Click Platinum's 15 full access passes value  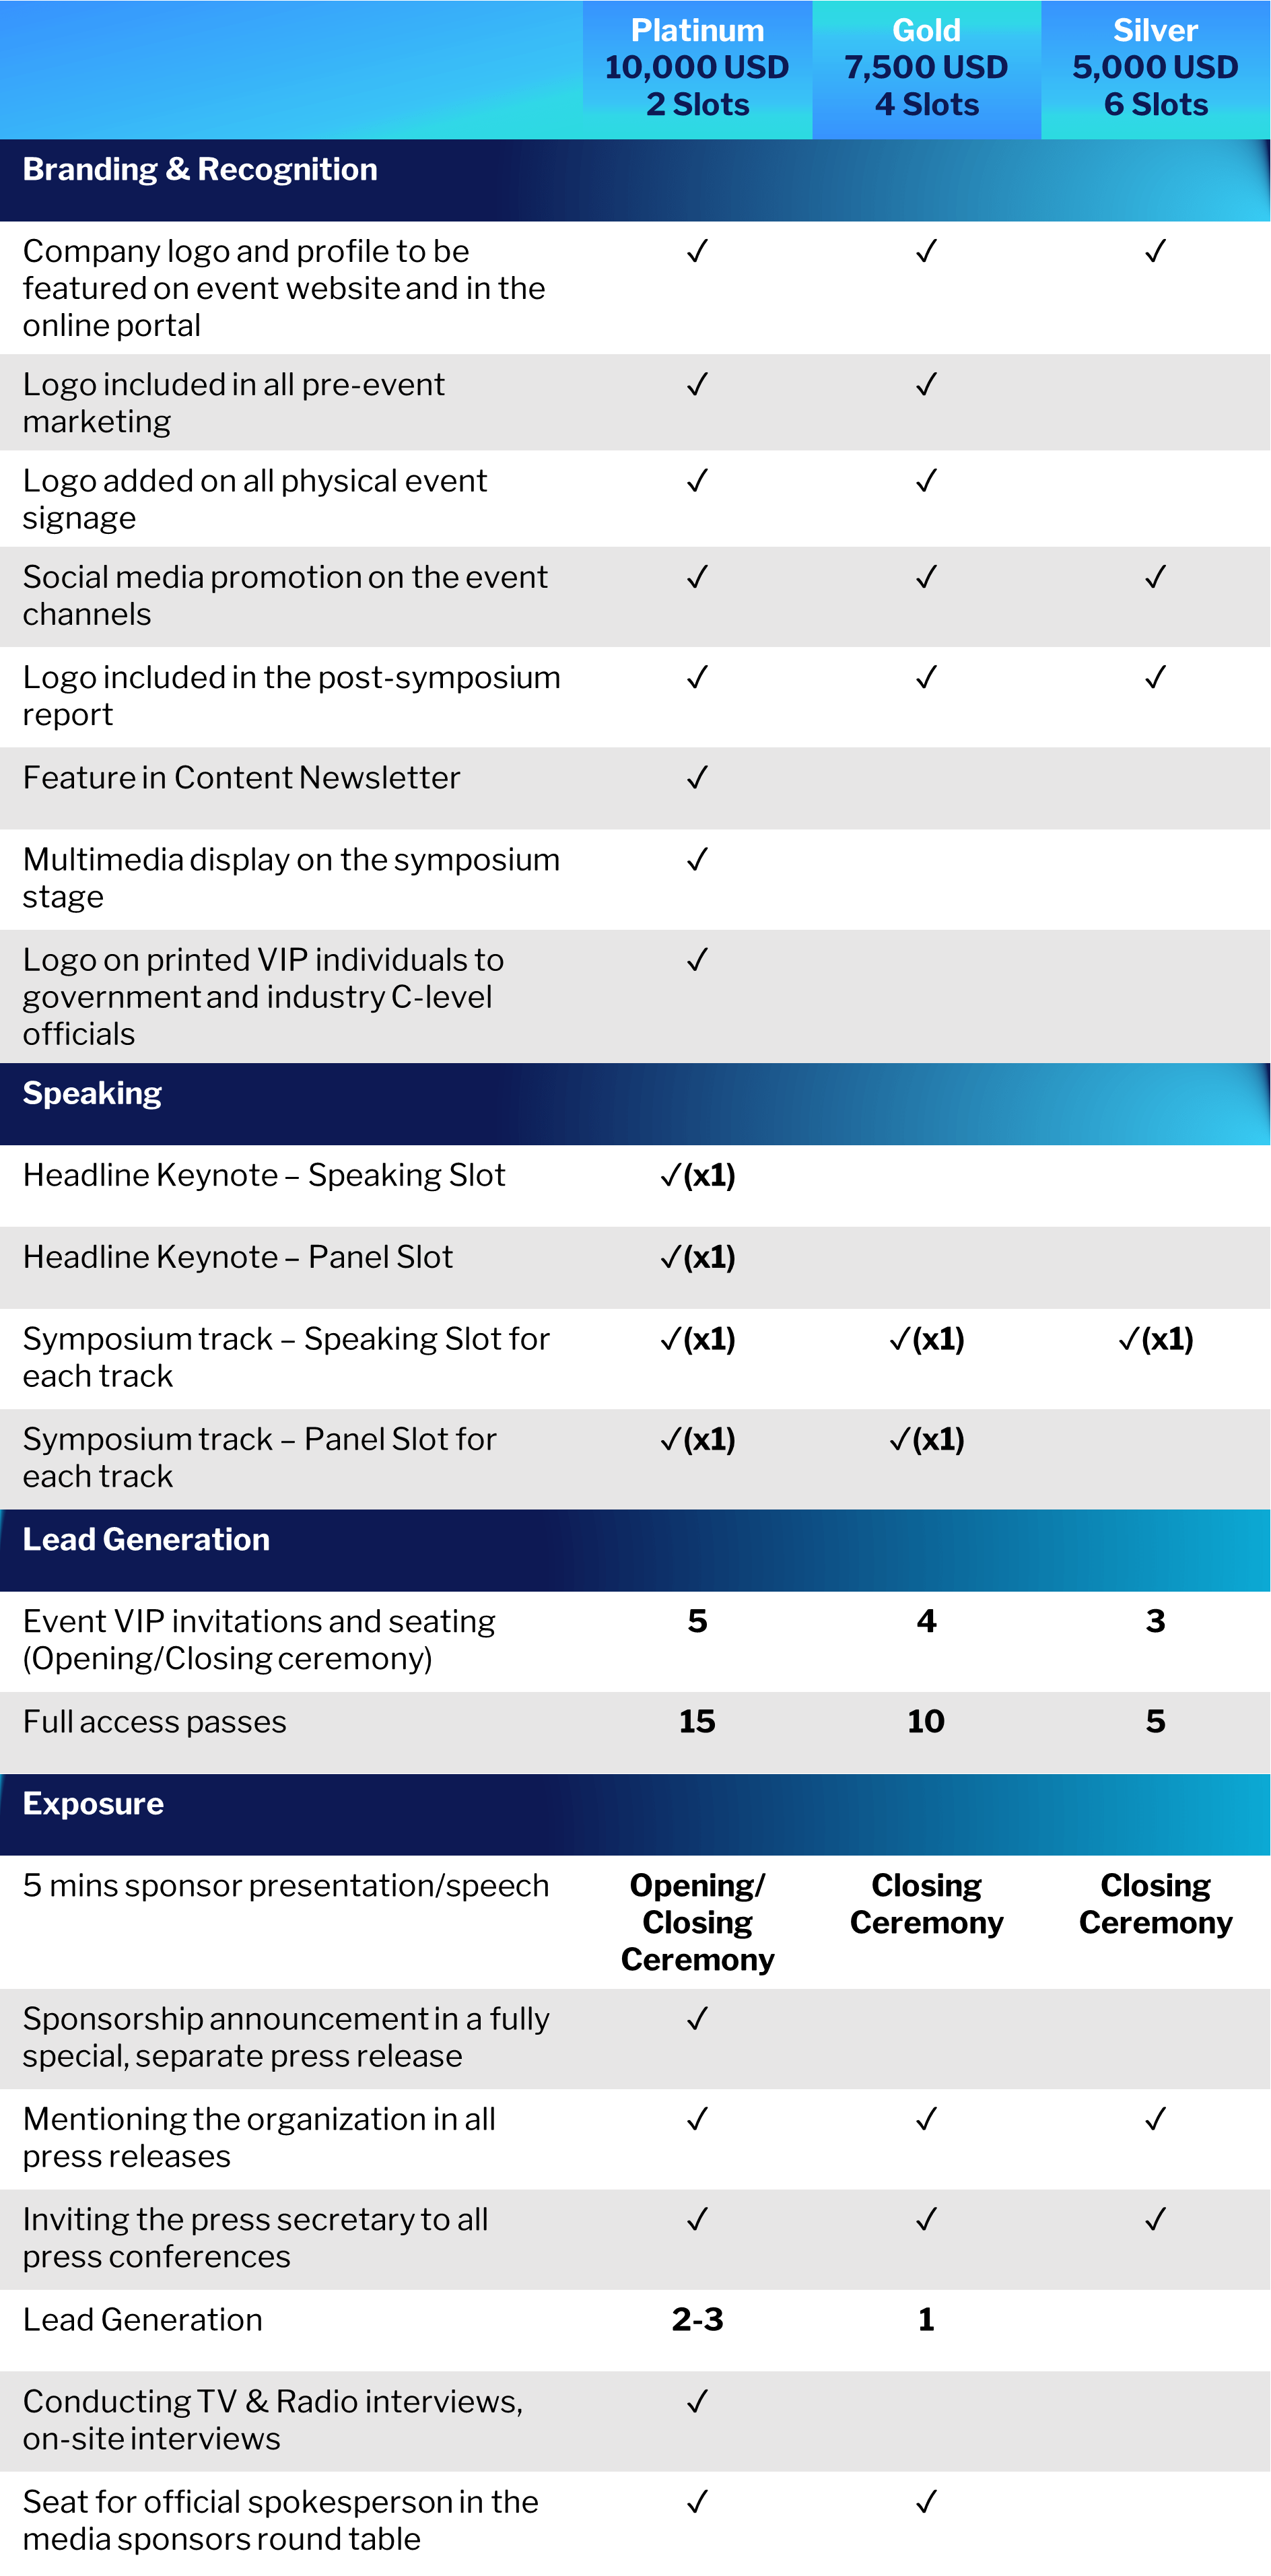697,1721
